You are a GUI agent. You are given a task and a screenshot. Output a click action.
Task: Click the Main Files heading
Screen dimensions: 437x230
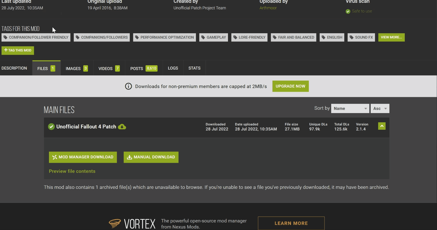point(59,110)
